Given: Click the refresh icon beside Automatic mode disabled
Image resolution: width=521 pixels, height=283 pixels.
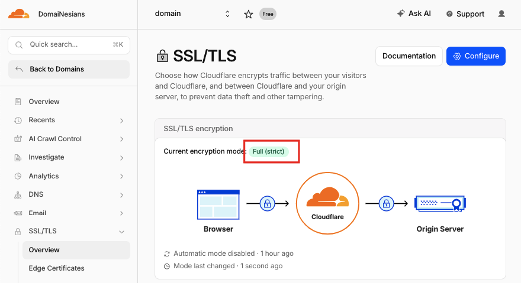Looking at the screenshot, I should pos(167,254).
